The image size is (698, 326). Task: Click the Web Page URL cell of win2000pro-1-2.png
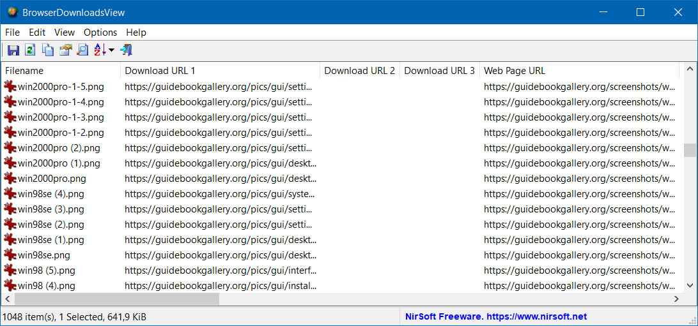pos(579,133)
